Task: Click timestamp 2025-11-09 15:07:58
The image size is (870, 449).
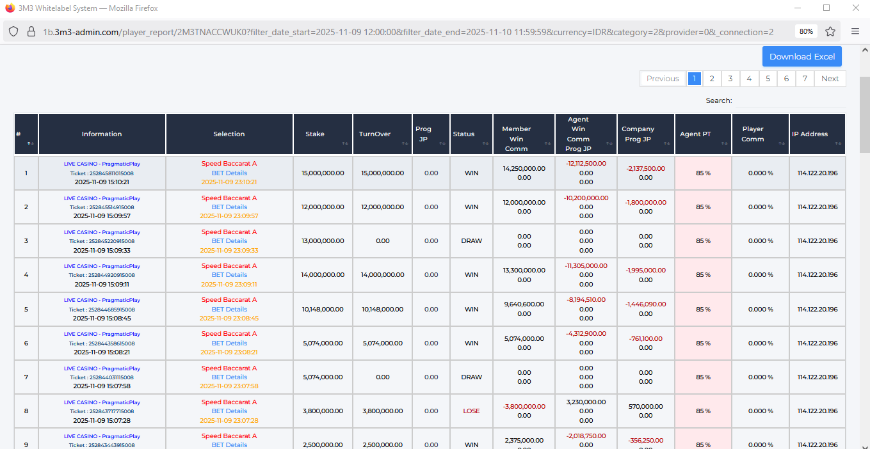Action: click(x=102, y=386)
